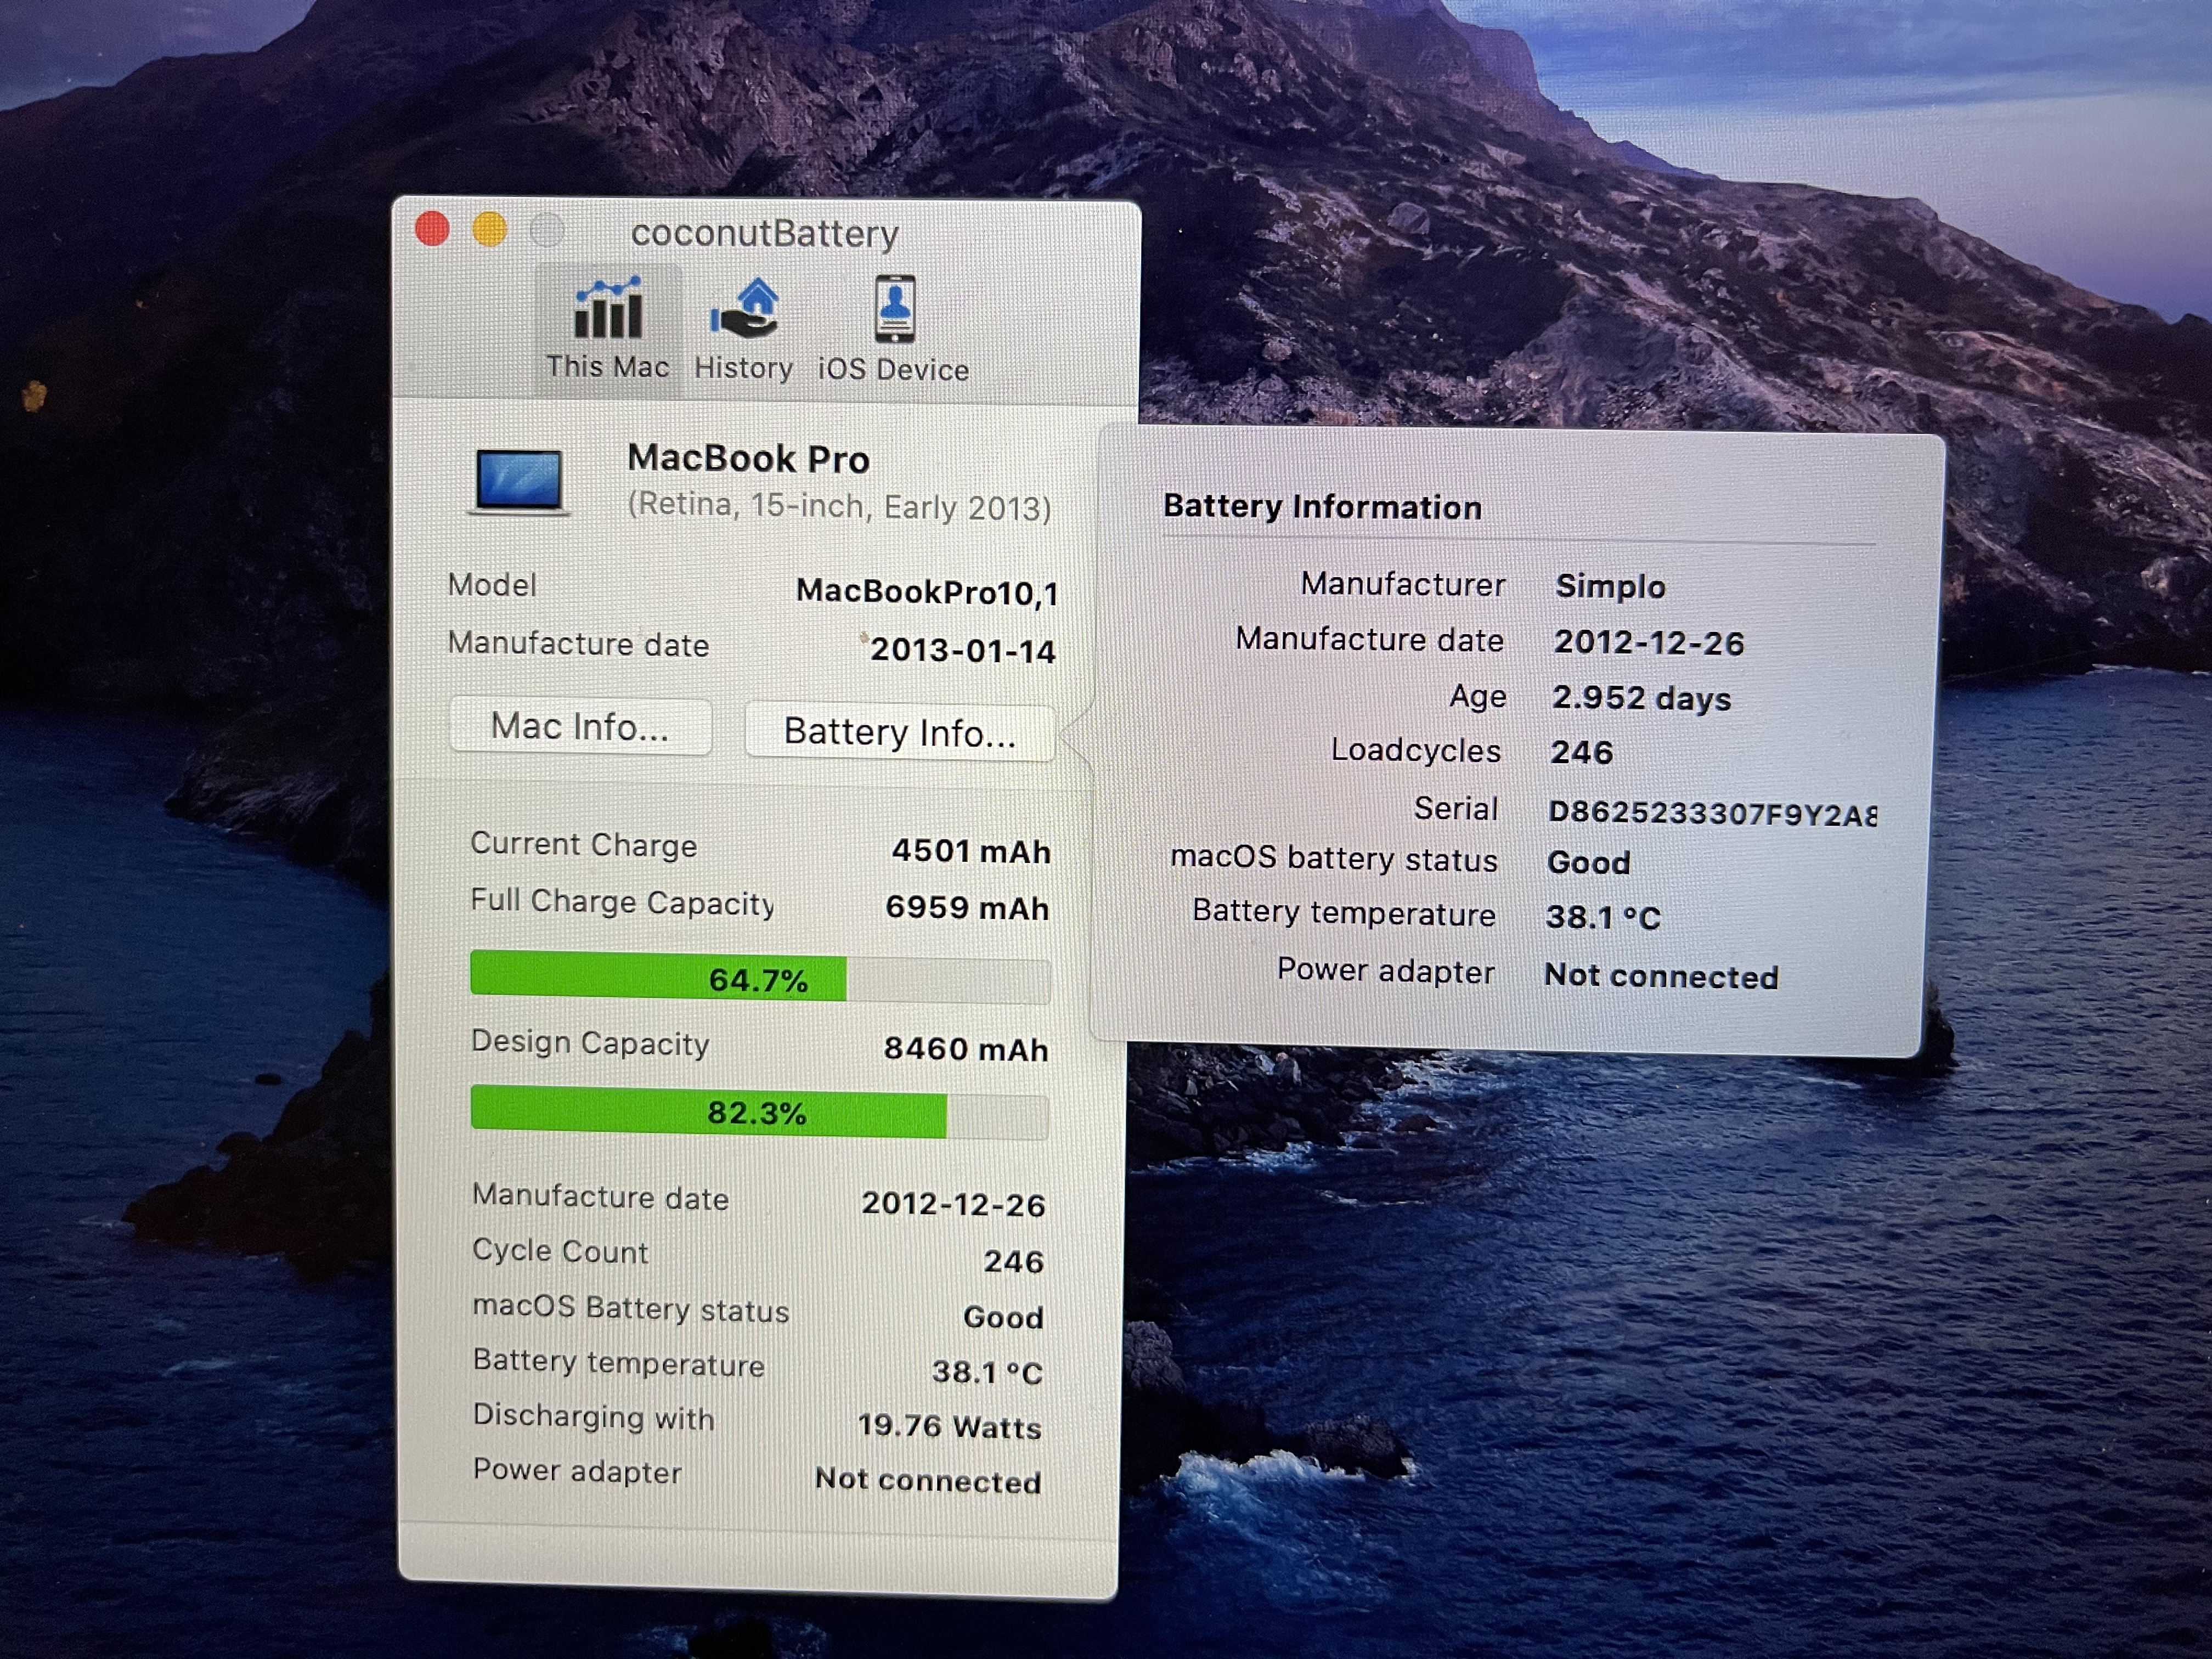Click 'Battery temperature' label in popover
2212x1659 pixels.
click(x=1344, y=913)
